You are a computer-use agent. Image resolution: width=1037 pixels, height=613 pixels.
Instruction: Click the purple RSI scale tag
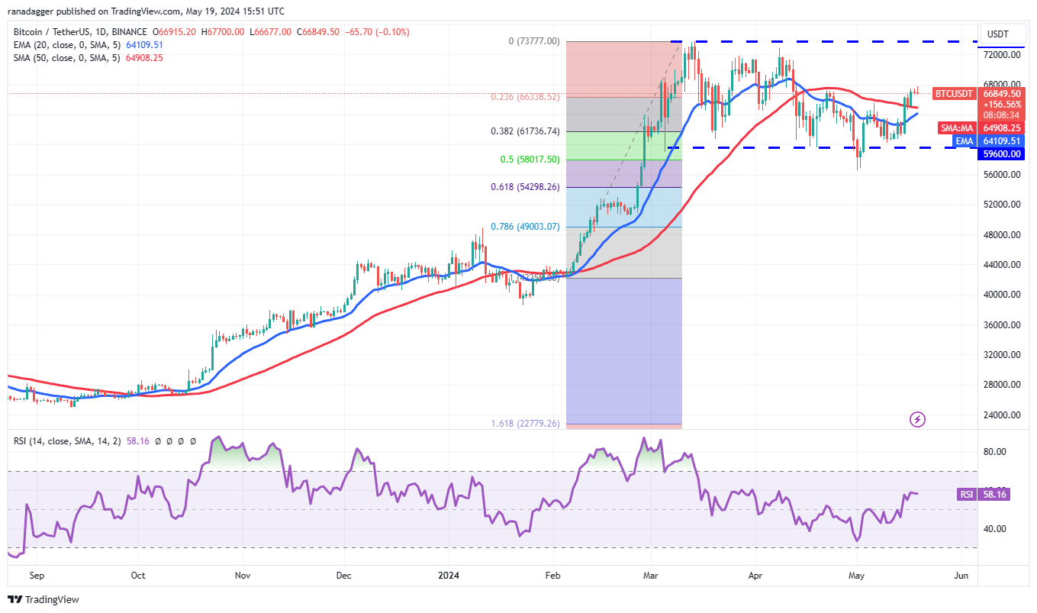(966, 494)
